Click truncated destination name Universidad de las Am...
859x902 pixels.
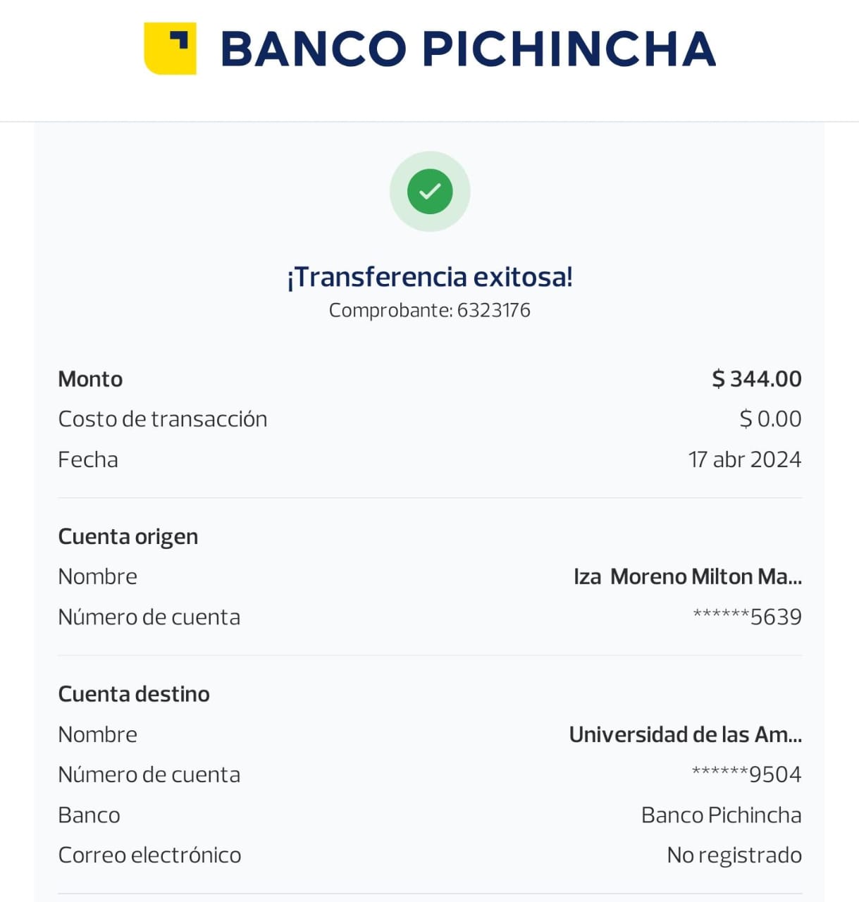(685, 735)
